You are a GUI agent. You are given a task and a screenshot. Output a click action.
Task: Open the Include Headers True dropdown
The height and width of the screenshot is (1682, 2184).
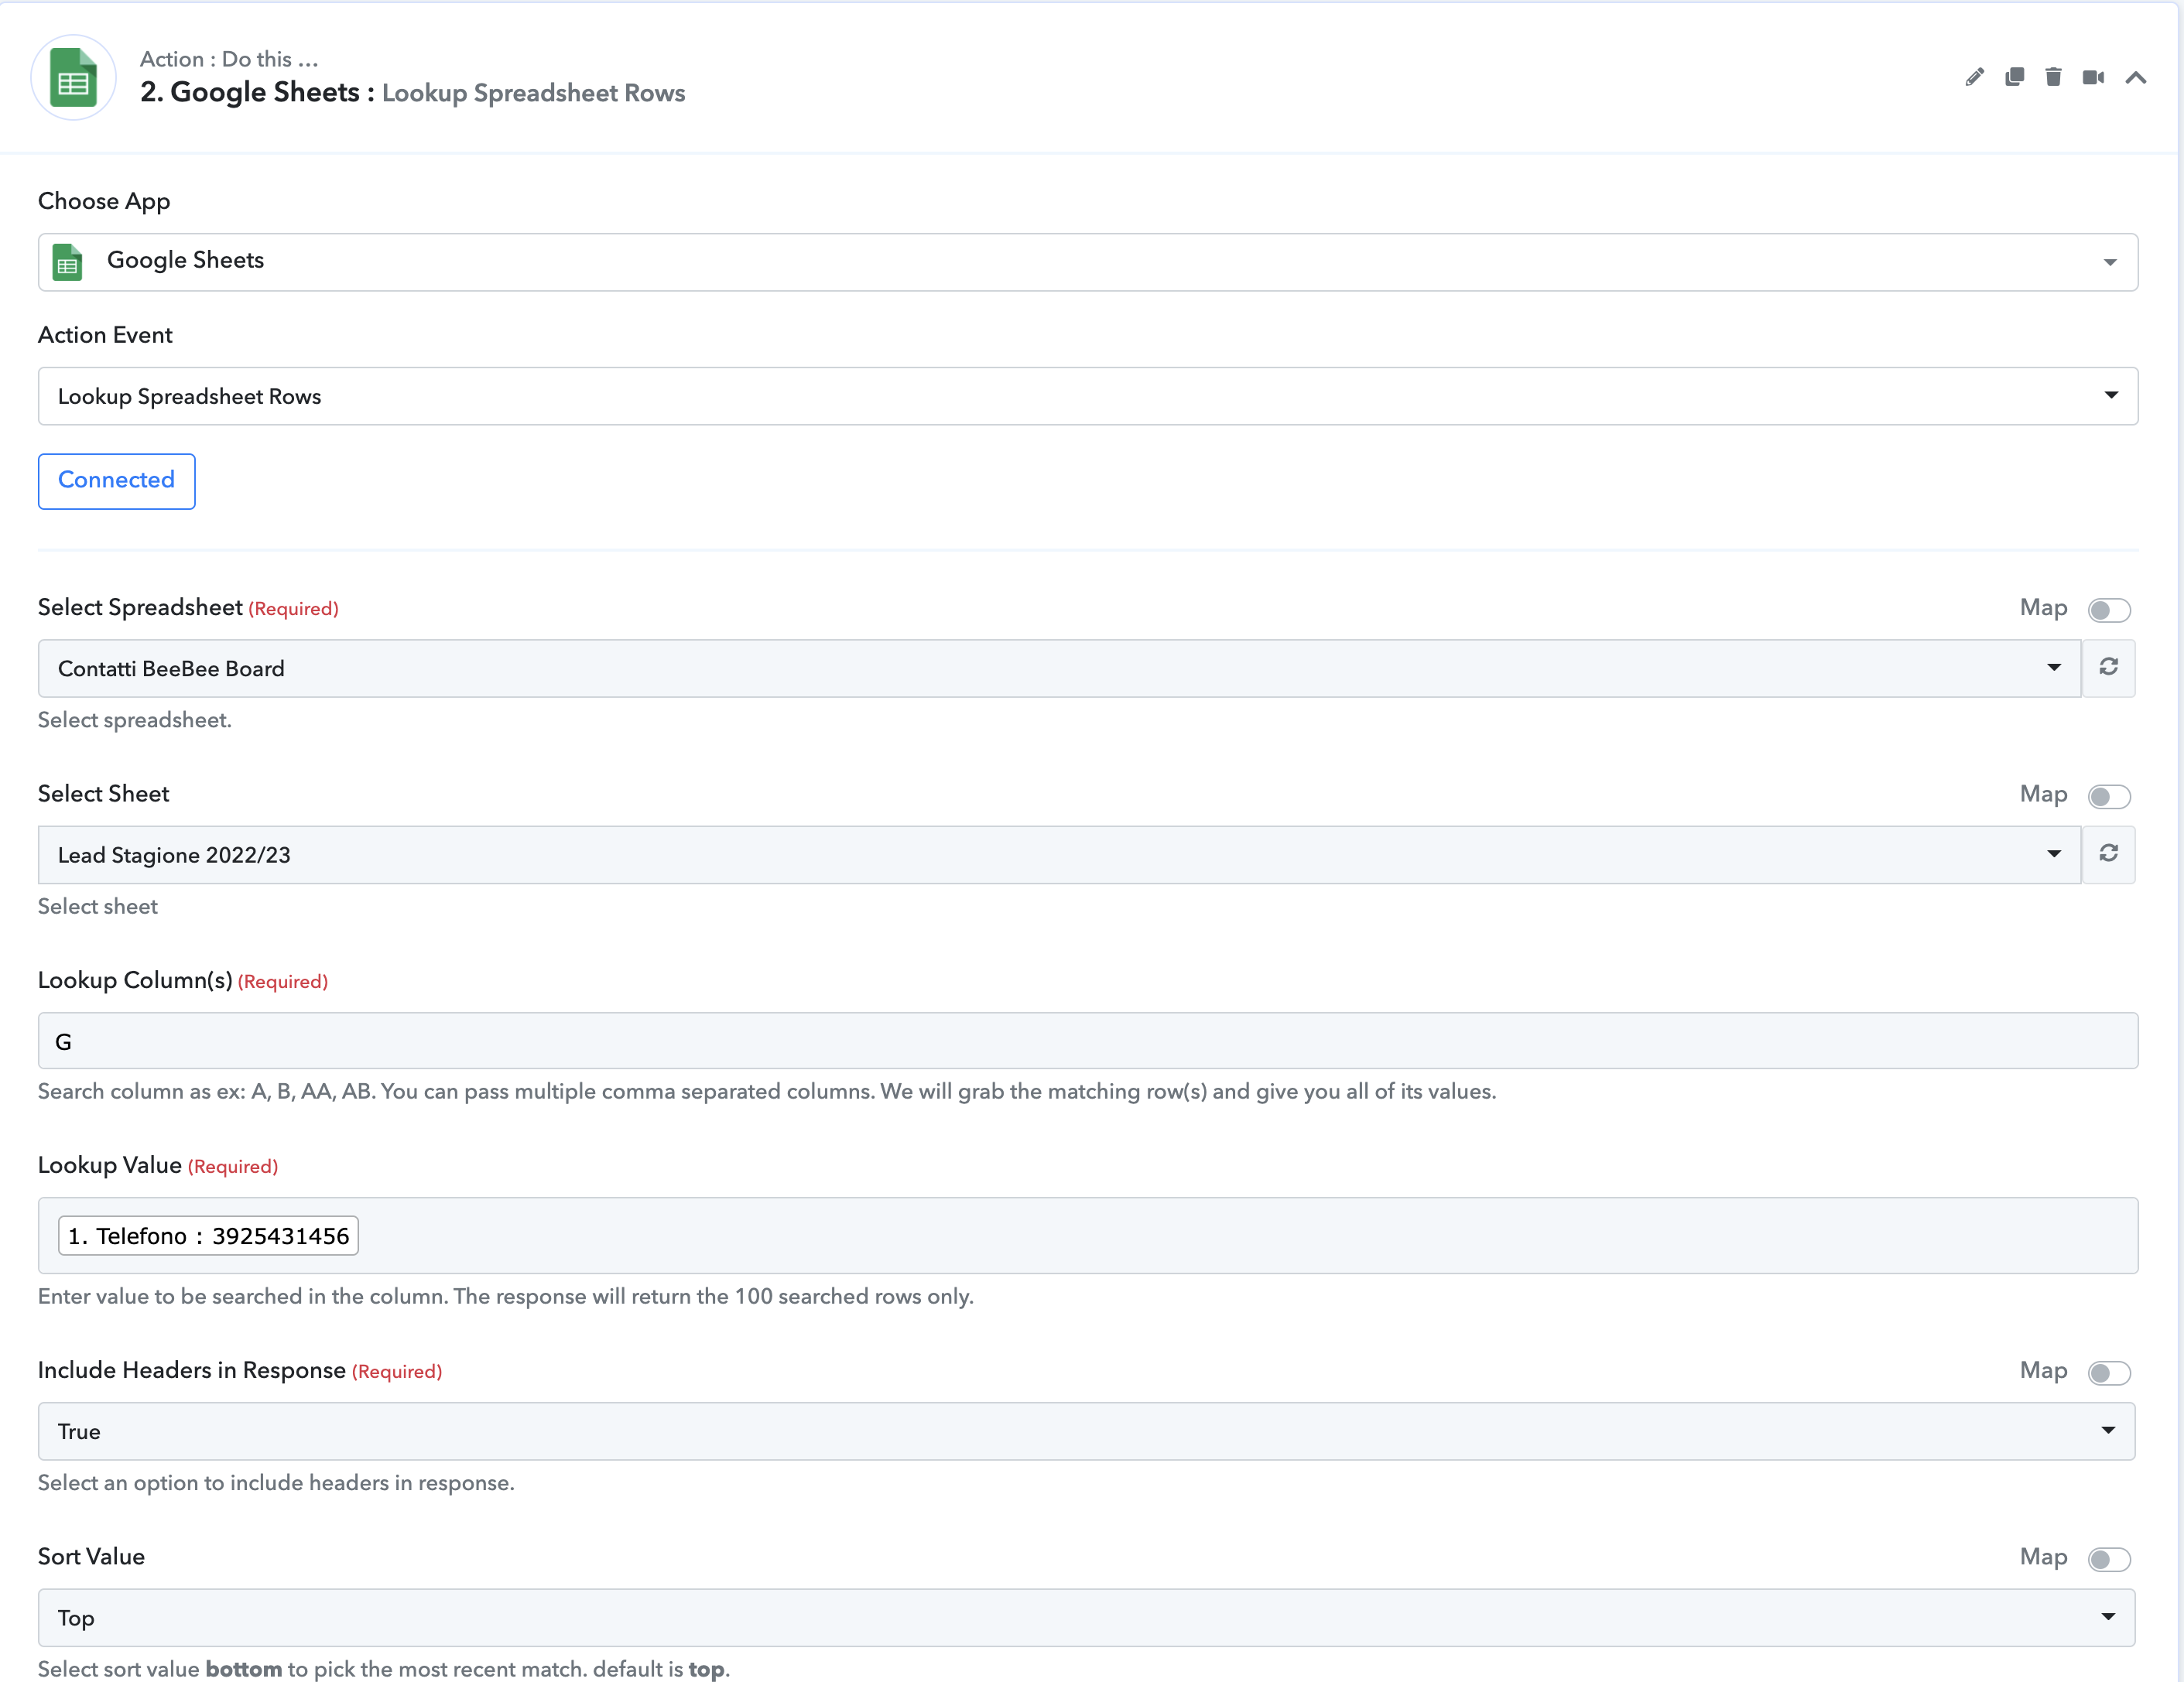(x=1086, y=1430)
